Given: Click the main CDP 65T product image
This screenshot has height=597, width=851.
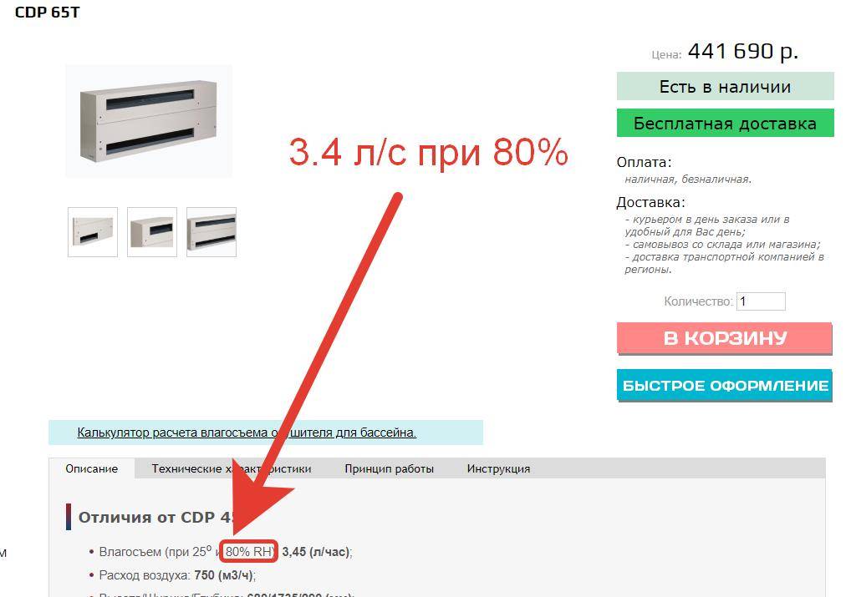Looking at the screenshot, I should tap(149, 121).
